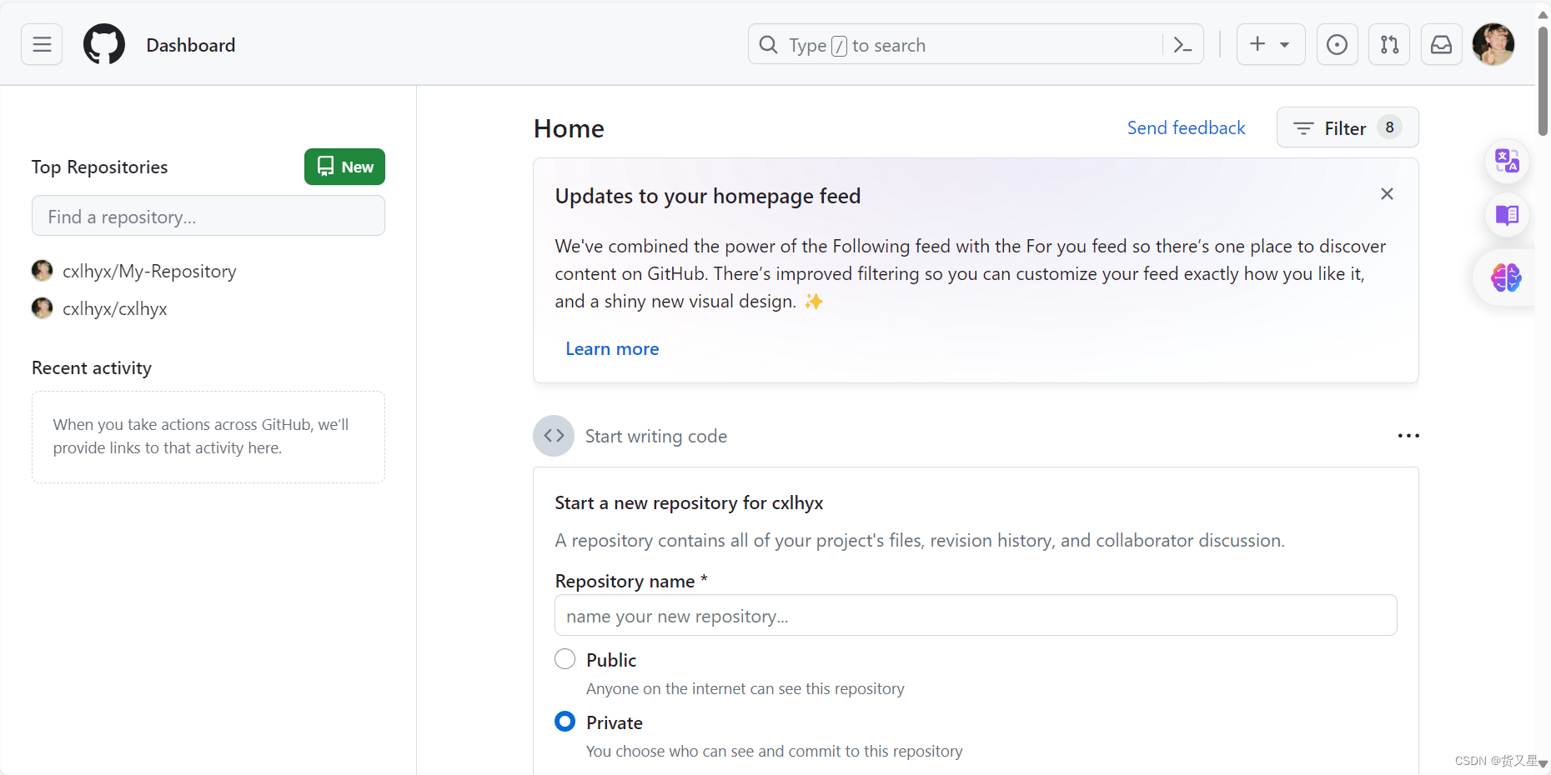Viewport: 1551px width, 775px height.
Task: Open the Filter feed menu
Action: tap(1347, 127)
